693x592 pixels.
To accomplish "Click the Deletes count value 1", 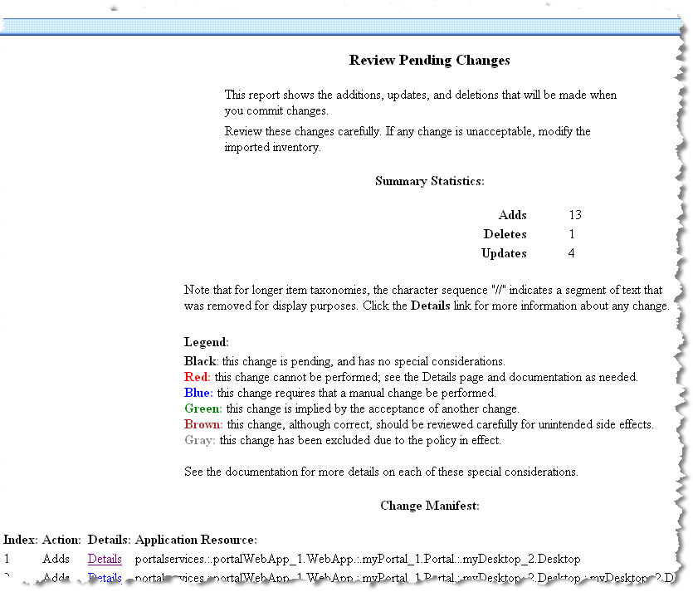I will coord(572,234).
